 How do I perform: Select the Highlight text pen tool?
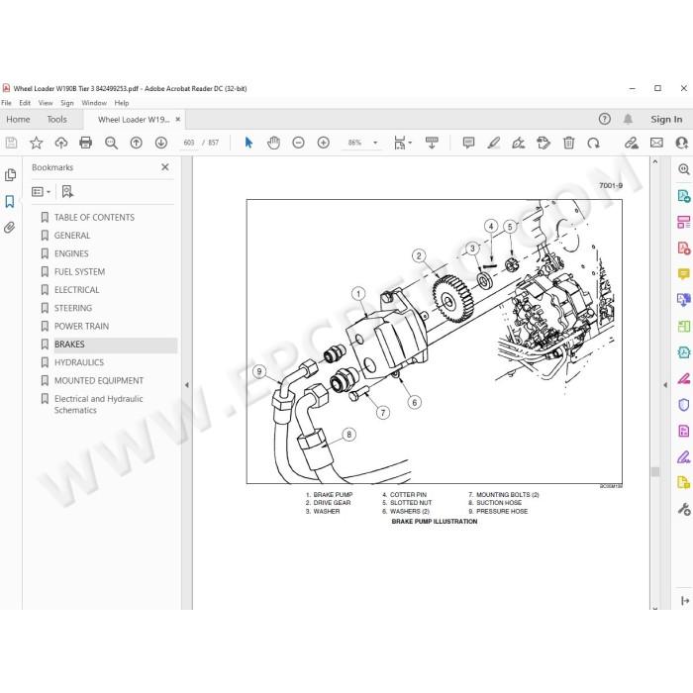click(494, 143)
